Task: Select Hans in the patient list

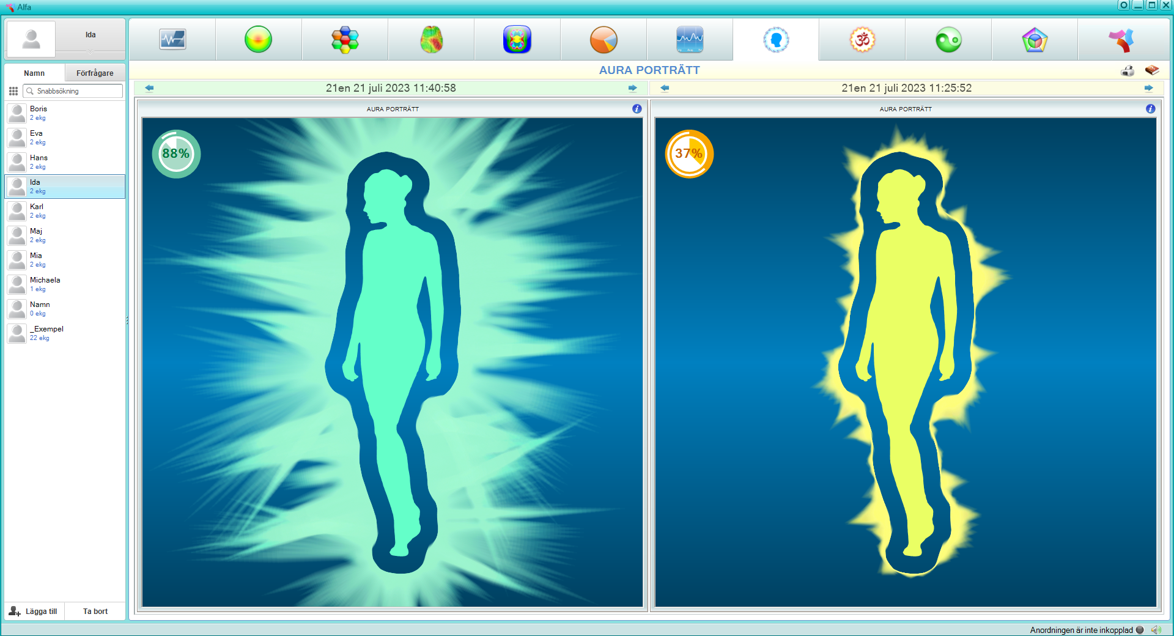Action: (x=65, y=162)
